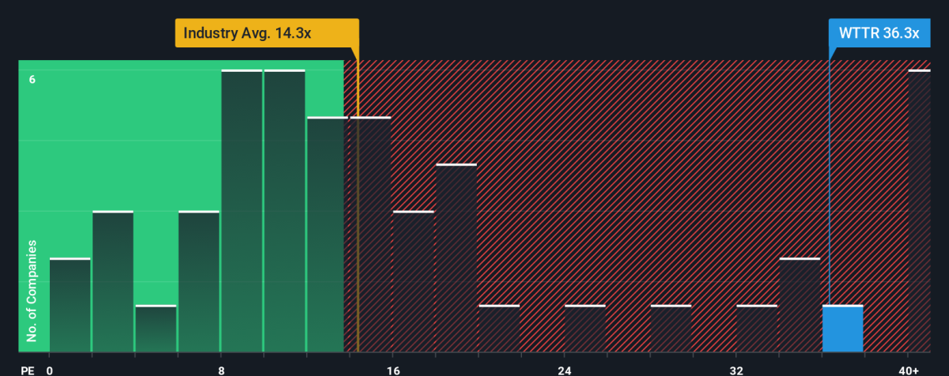Select the bar just left of the WTTR bar
The width and height of the screenshot is (949, 376).
click(x=800, y=305)
